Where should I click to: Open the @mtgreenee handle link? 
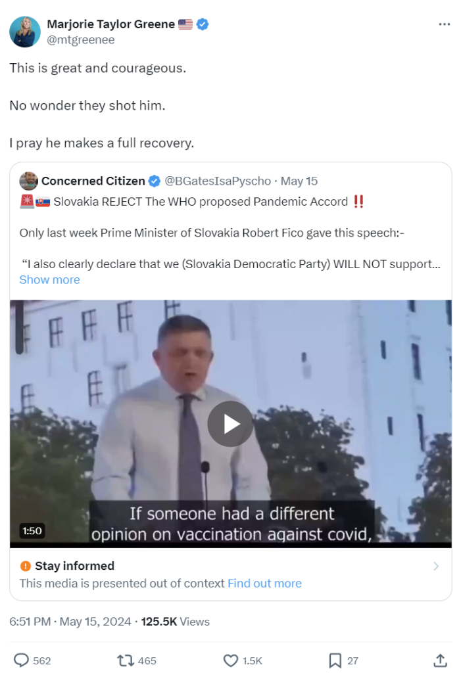81,40
